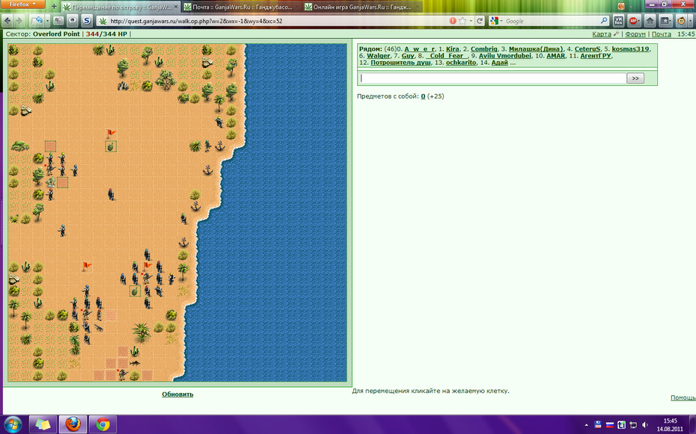
Task: Go back with the browser back arrow
Action: point(7,20)
